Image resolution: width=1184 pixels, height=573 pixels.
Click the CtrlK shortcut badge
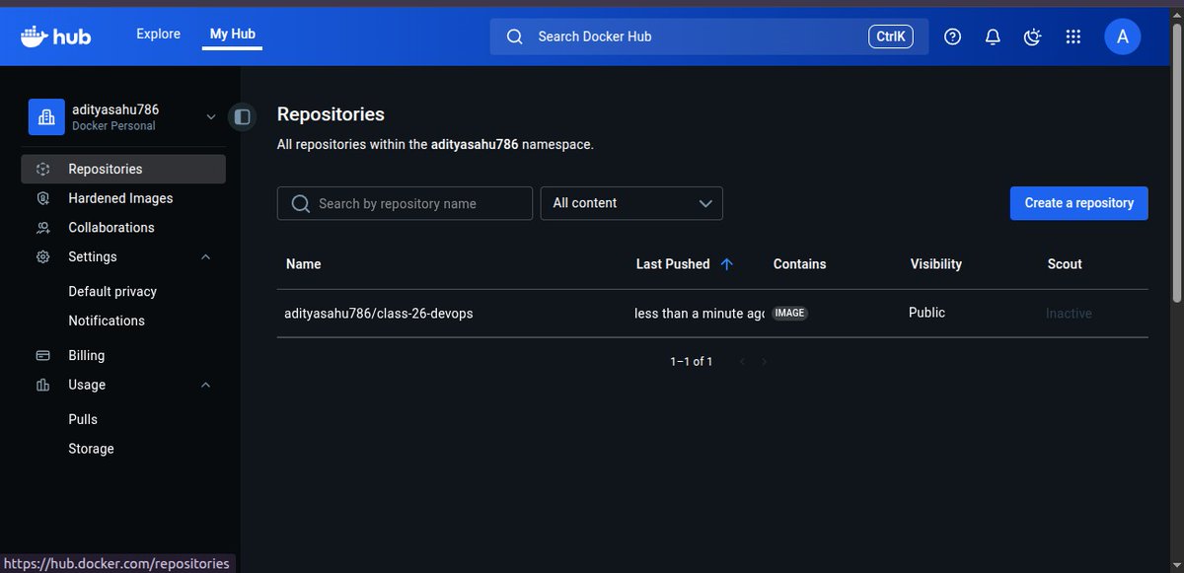[891, 36]
